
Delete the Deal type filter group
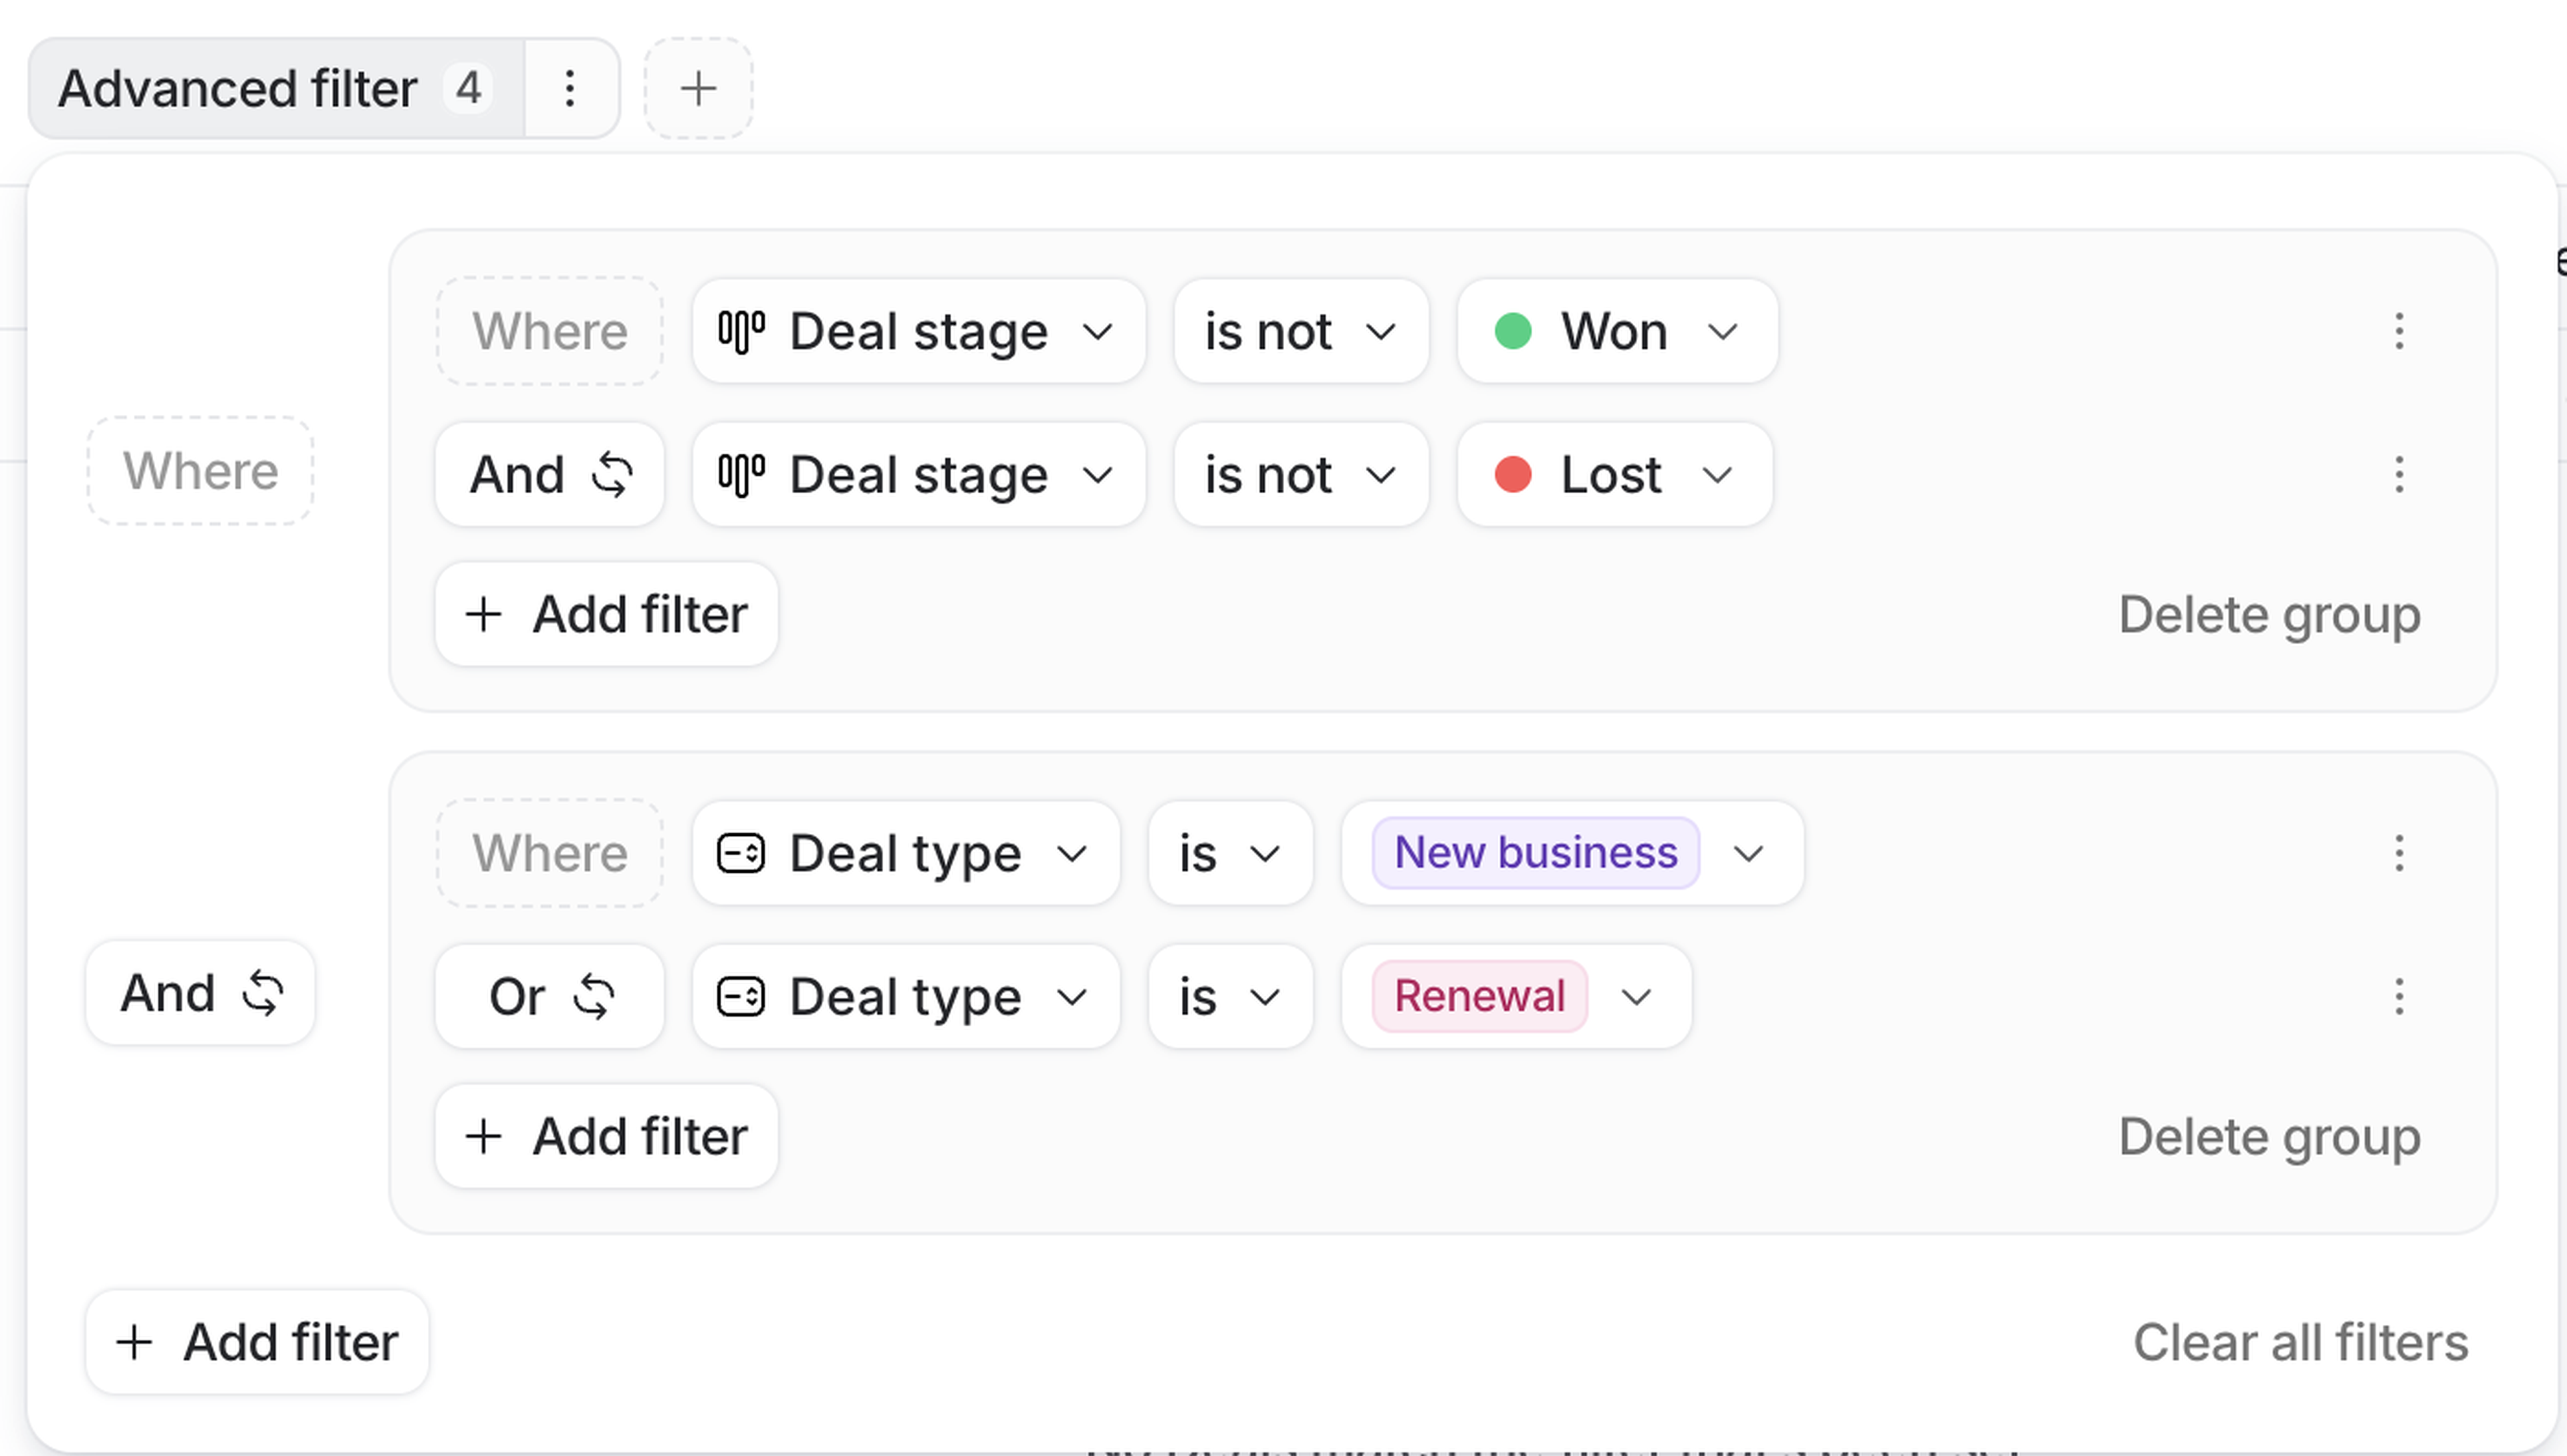pyautogui.click(x=2269, y=1136)
